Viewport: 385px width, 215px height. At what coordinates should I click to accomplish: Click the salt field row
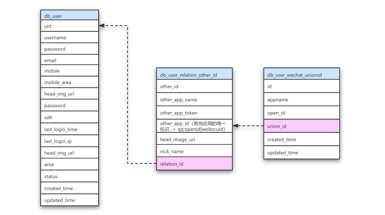point(69,117)
